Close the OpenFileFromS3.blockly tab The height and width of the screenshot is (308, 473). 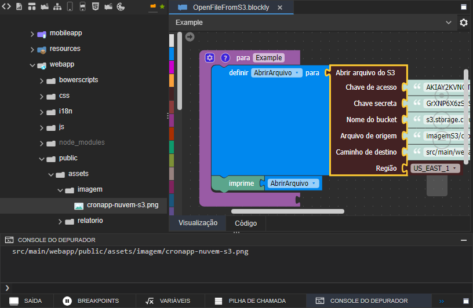280,8
